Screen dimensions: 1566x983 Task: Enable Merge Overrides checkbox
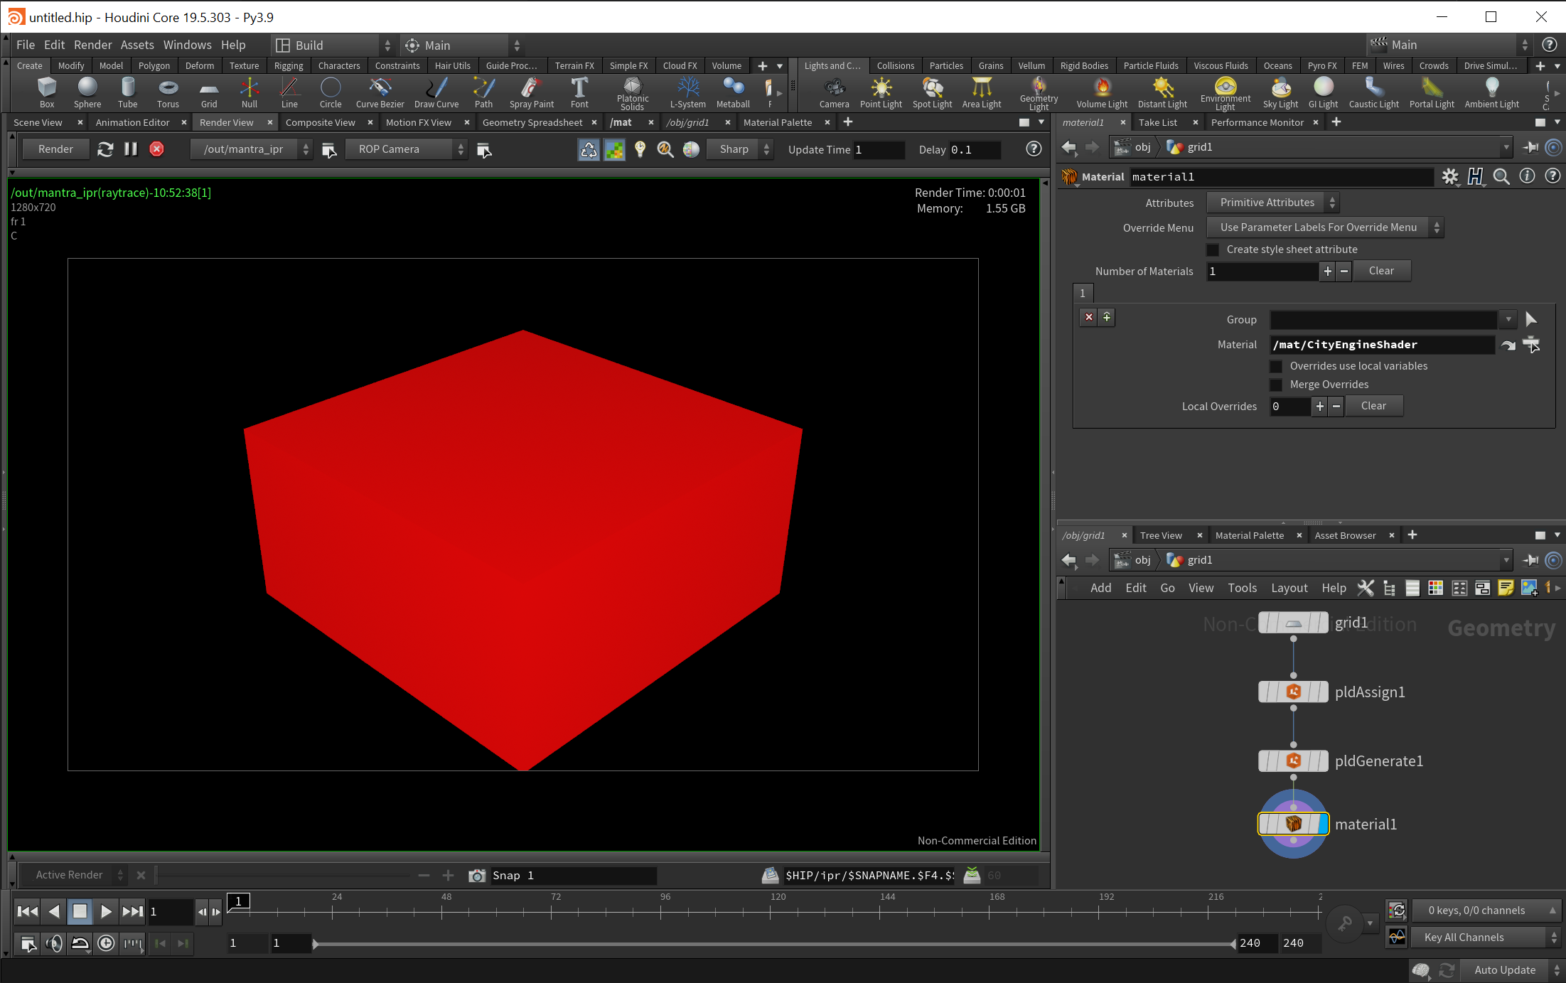(1276, 385)
